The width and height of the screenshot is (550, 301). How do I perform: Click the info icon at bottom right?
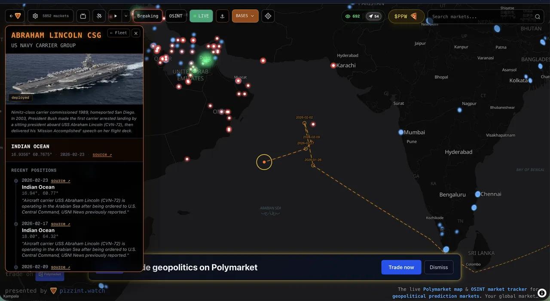542,292
